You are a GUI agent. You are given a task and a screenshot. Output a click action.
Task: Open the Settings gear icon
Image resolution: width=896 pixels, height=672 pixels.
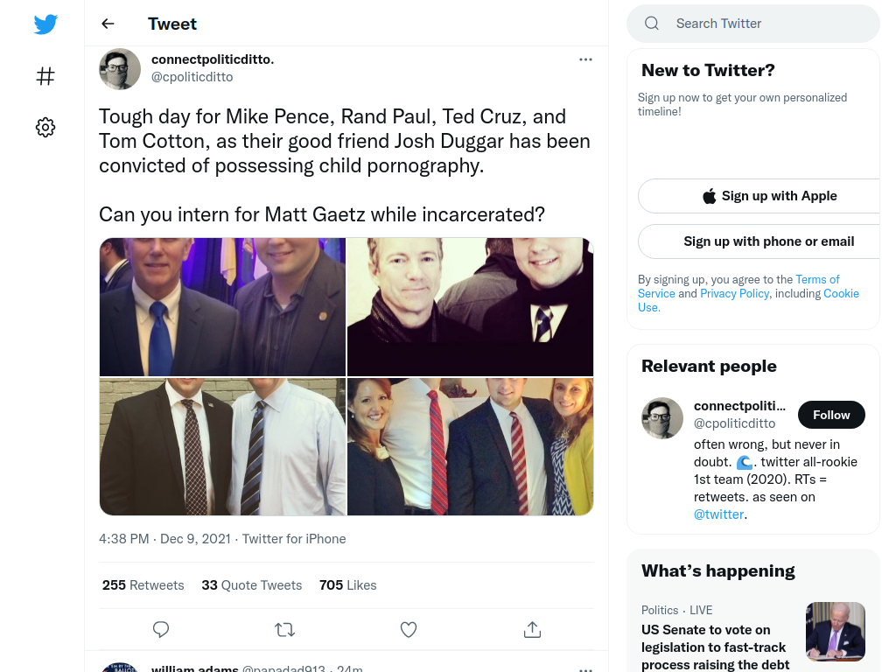[45, 127]
